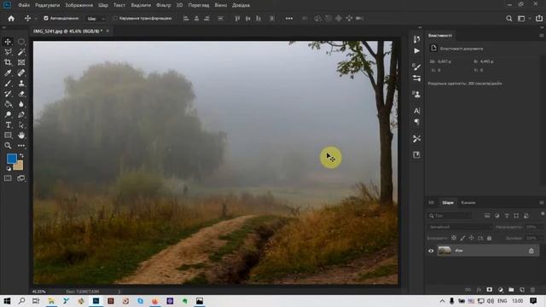Open the layer blend mode dropdown
This screenshot has height=307, width=546.
point(460,227)
